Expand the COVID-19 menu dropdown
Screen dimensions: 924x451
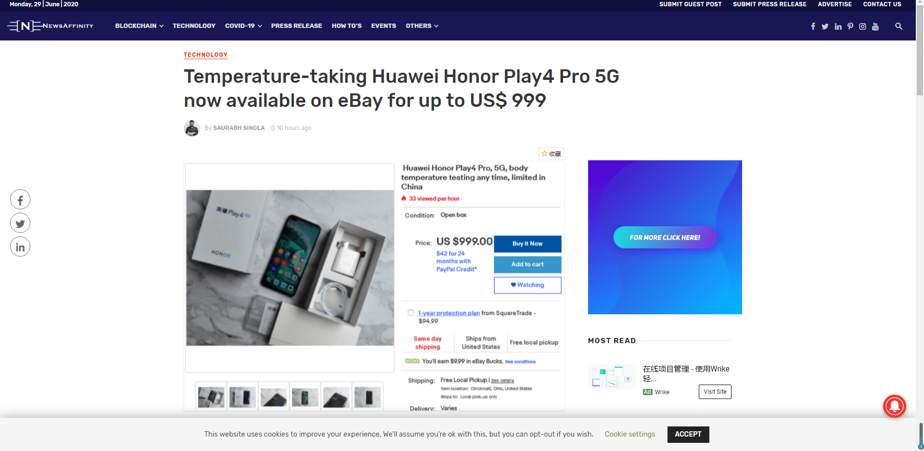[x=244, y=26]
